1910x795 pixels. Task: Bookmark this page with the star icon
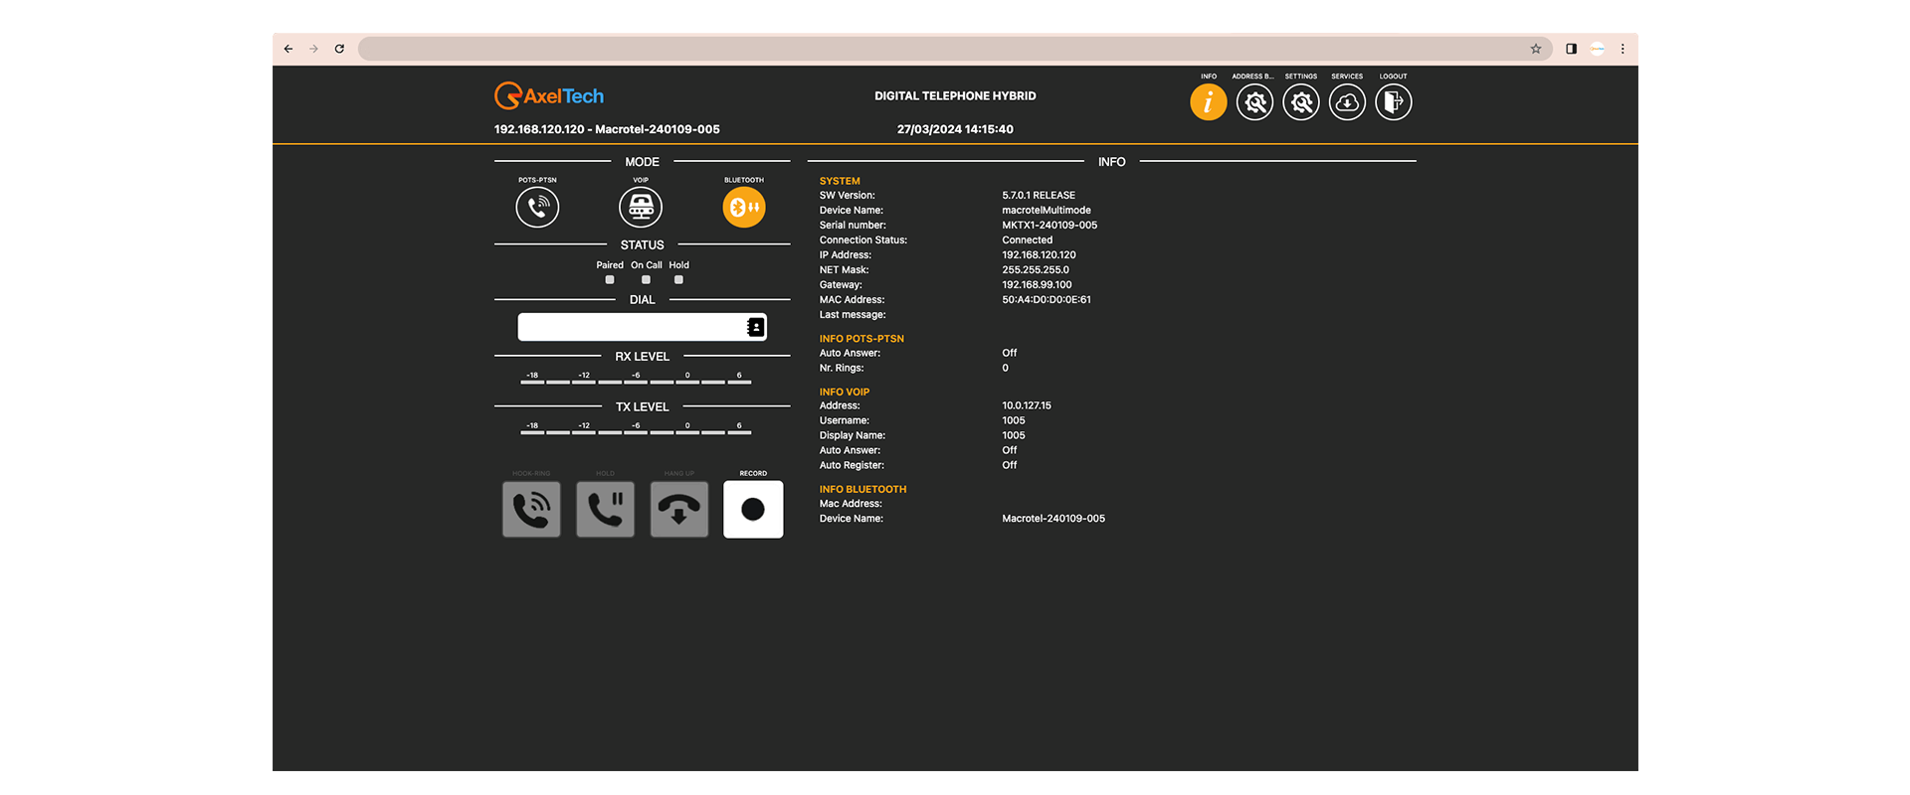coord(1535,49)
